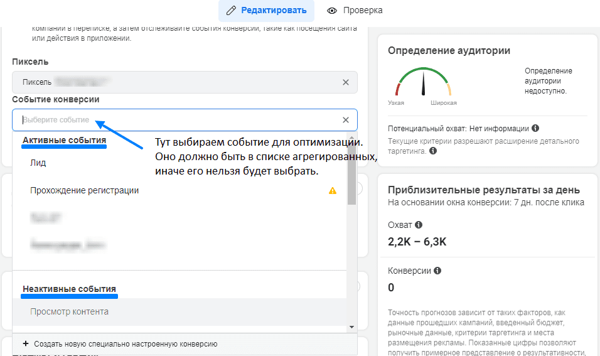Click plus to create new custom conversion

26,344
